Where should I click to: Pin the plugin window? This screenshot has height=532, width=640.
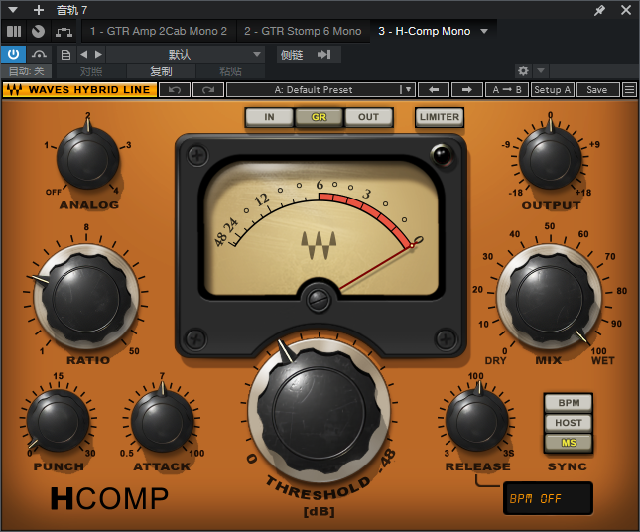[599, 10]
